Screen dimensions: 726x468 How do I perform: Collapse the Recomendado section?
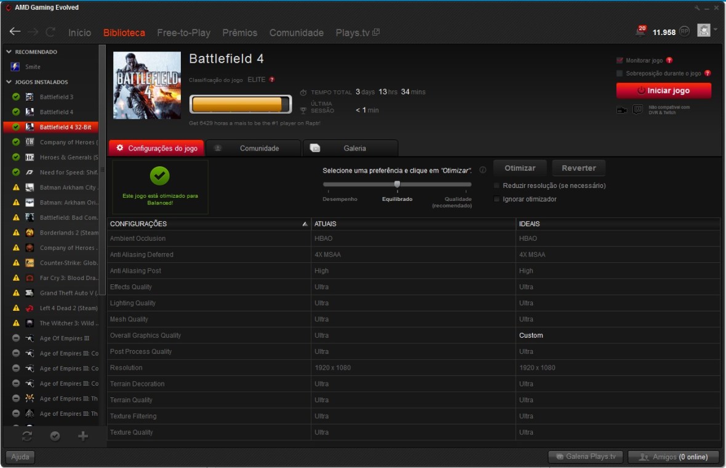[x=9, y=52]
